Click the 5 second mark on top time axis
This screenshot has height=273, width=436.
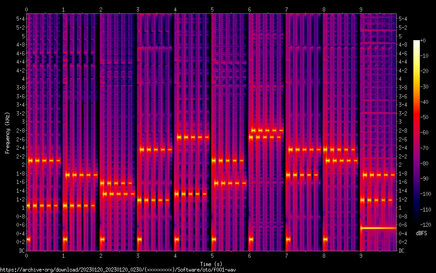coord(212,9)
